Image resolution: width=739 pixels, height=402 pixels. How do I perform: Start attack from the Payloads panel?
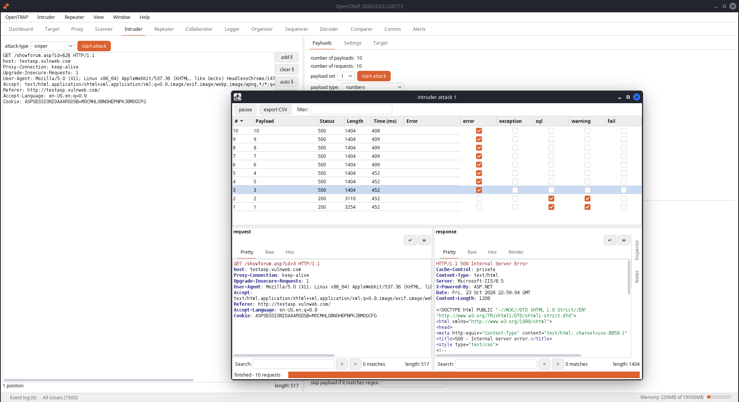374,76
